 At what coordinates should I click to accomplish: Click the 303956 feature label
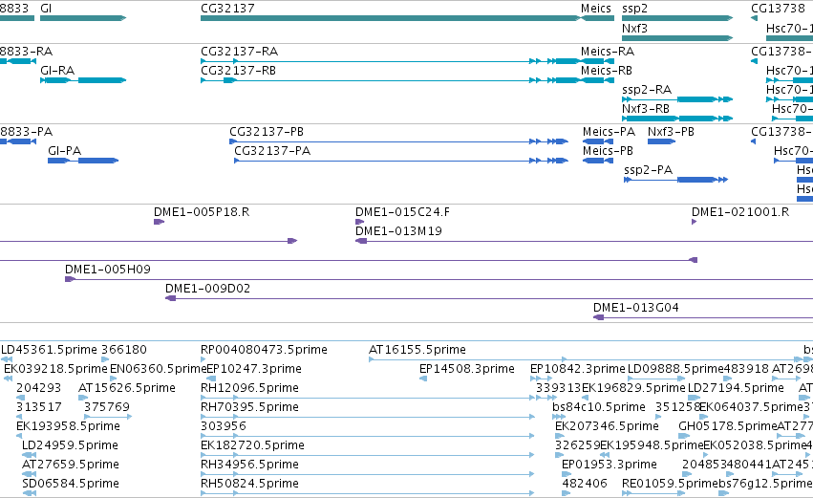coord(223,426)
